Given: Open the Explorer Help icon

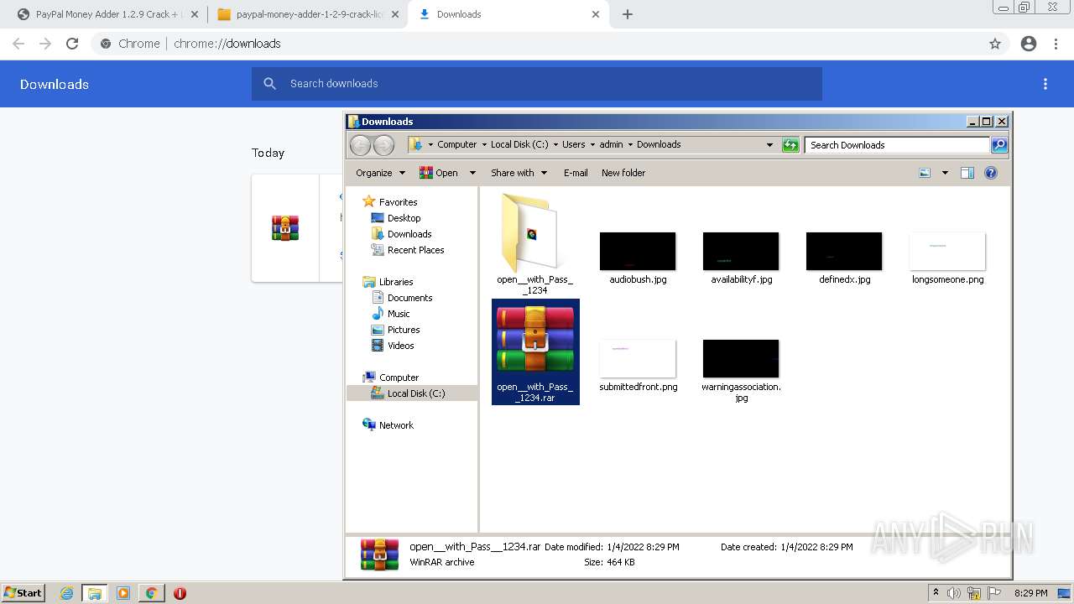Looking at the screenshot, I should tap(991, 173).
